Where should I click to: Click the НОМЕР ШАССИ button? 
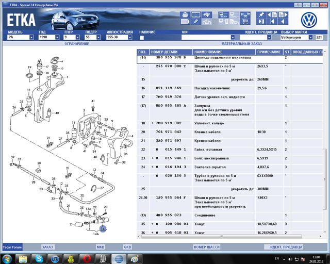(207, 247)
